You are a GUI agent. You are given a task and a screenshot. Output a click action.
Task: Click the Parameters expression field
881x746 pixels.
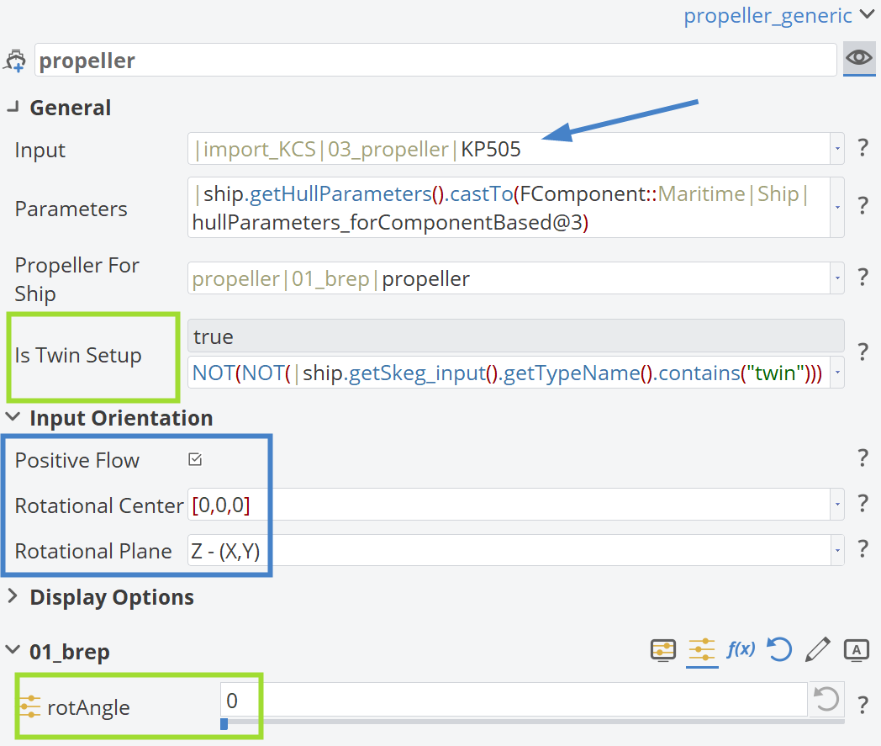509,208
